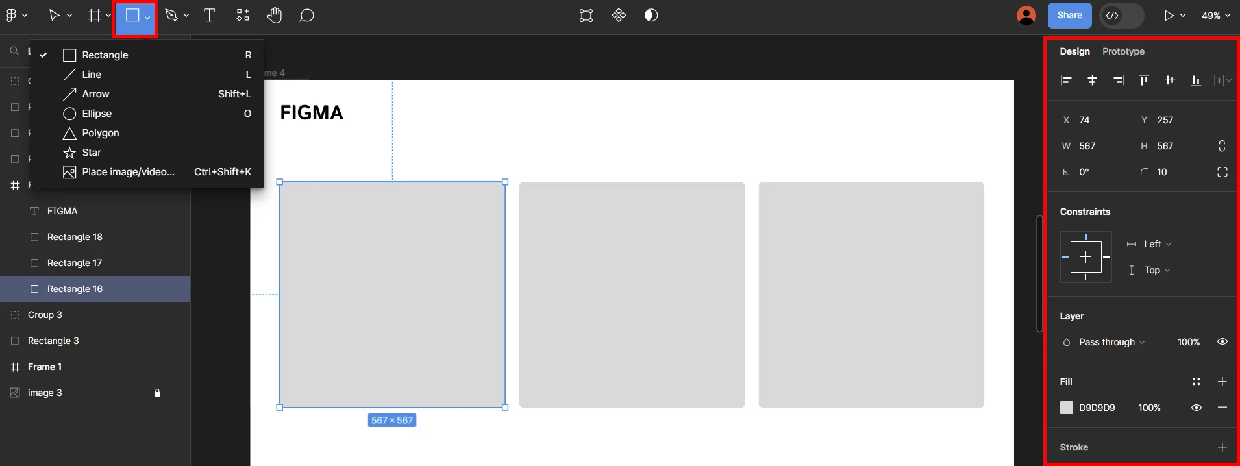
Task: Click the Present play icon
Action: (x=1169, y=16)
